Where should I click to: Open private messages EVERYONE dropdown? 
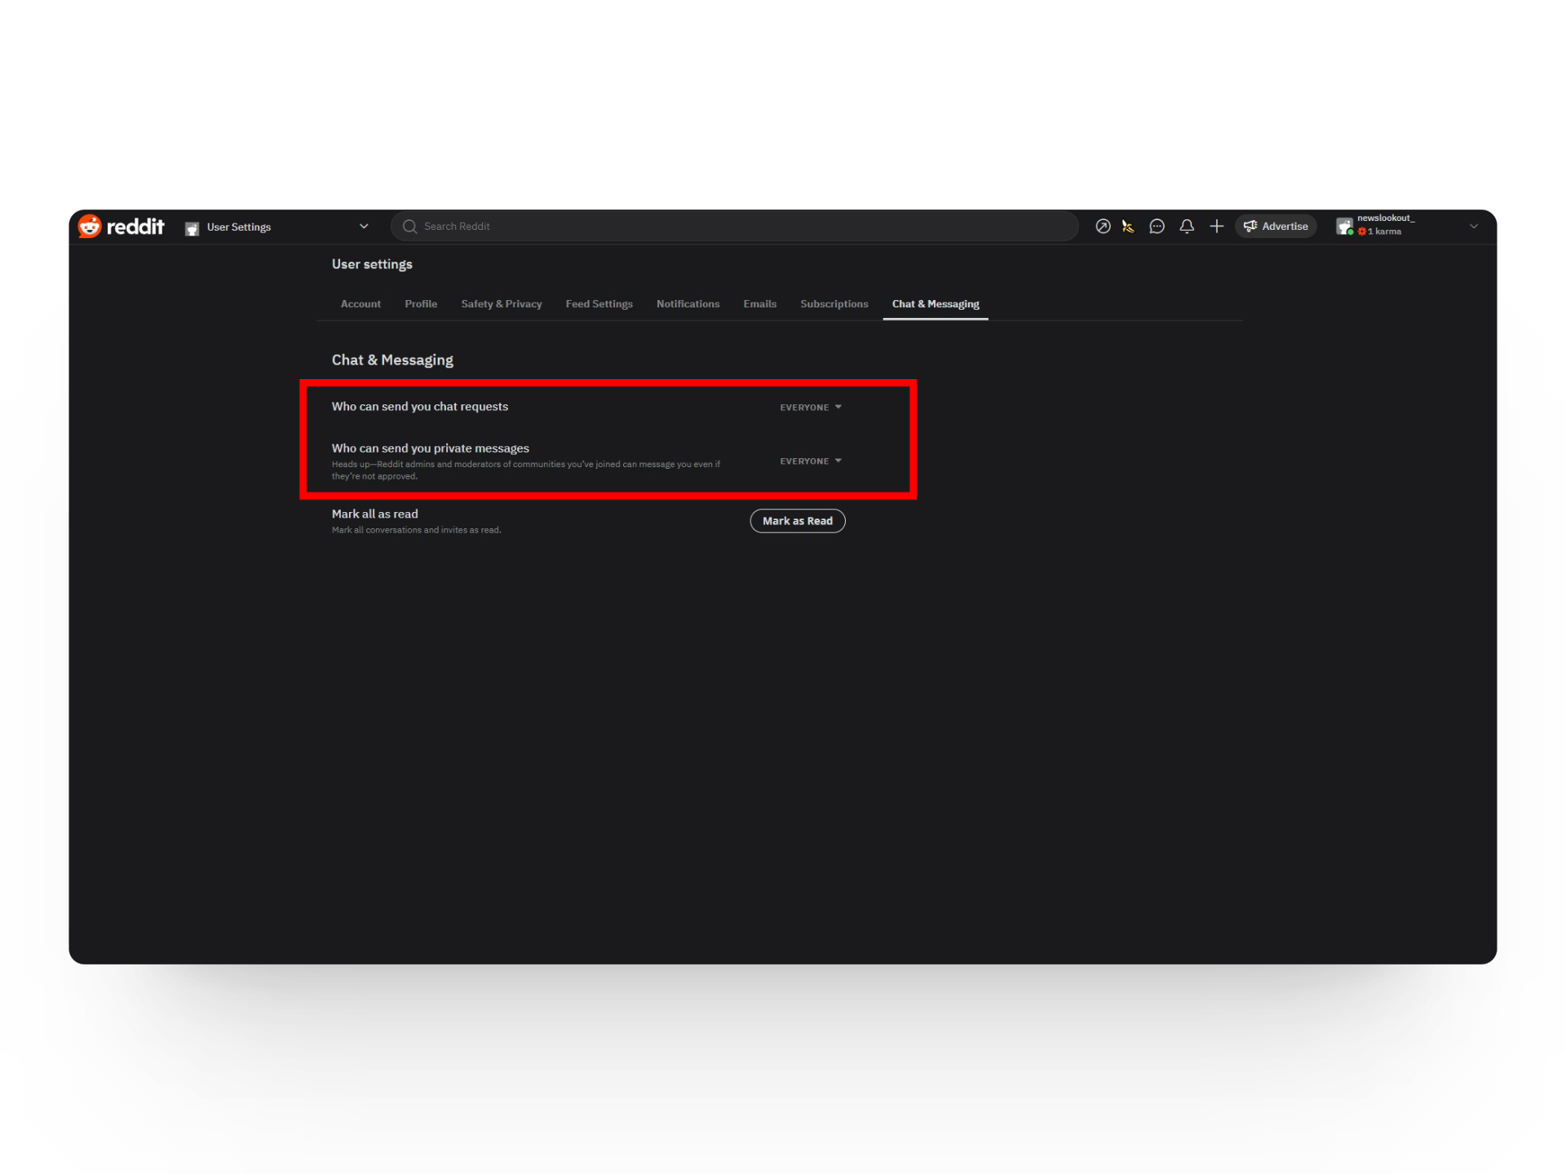pyautogui.click(x=810, y=461)
